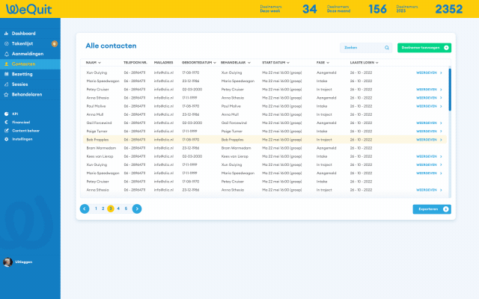
Task: Open Dashboard from sidebar
Action: click(23, 34)
